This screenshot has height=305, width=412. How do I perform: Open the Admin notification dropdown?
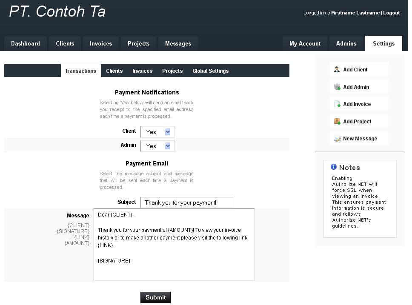click(x=157, y=146)
